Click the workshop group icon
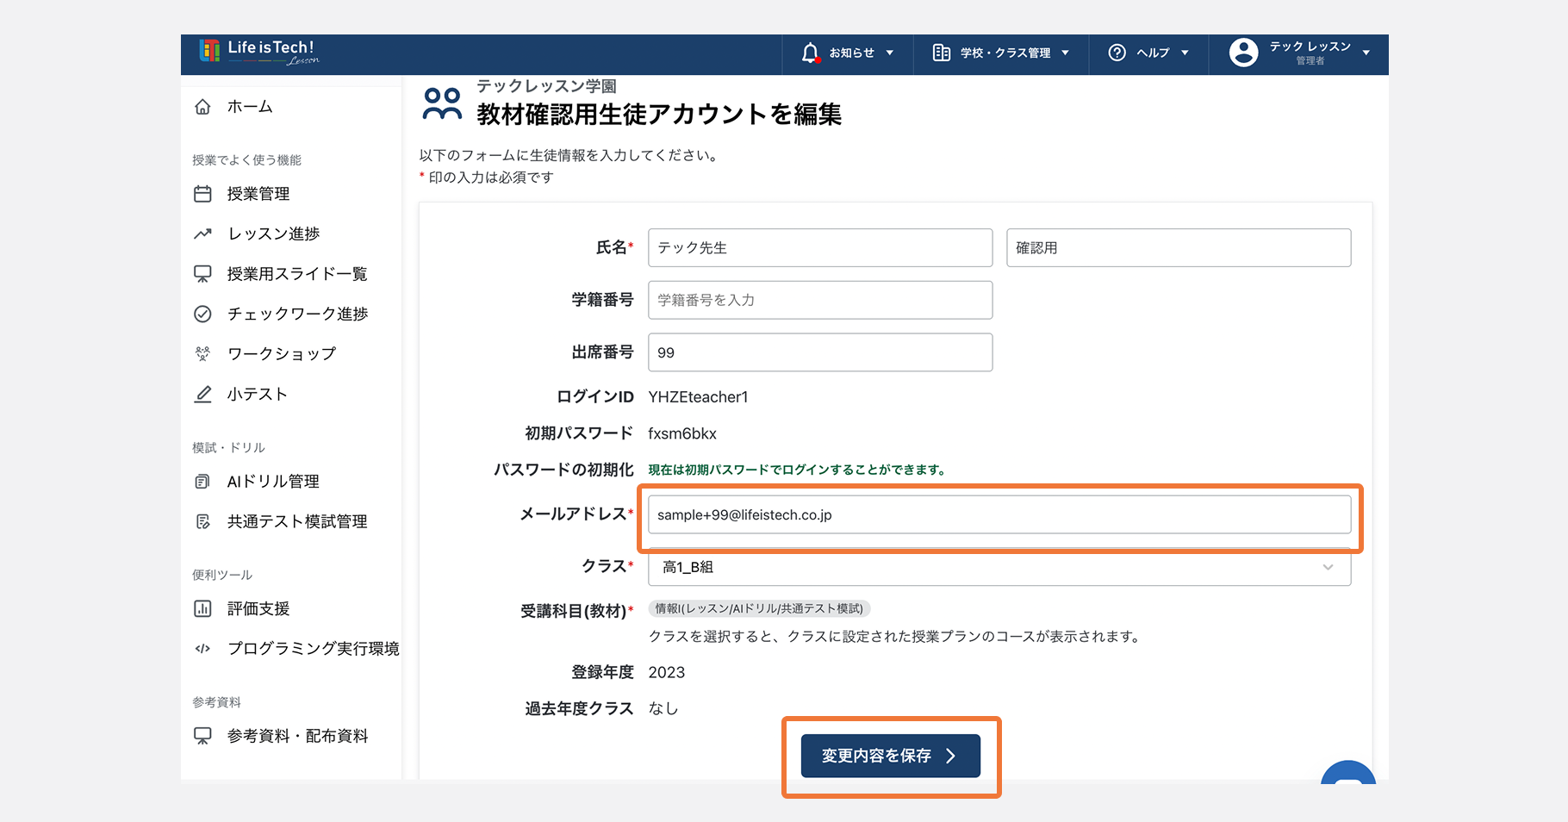Image resolution: width=1568 pixels, height=822 pixels. point(202,353)
